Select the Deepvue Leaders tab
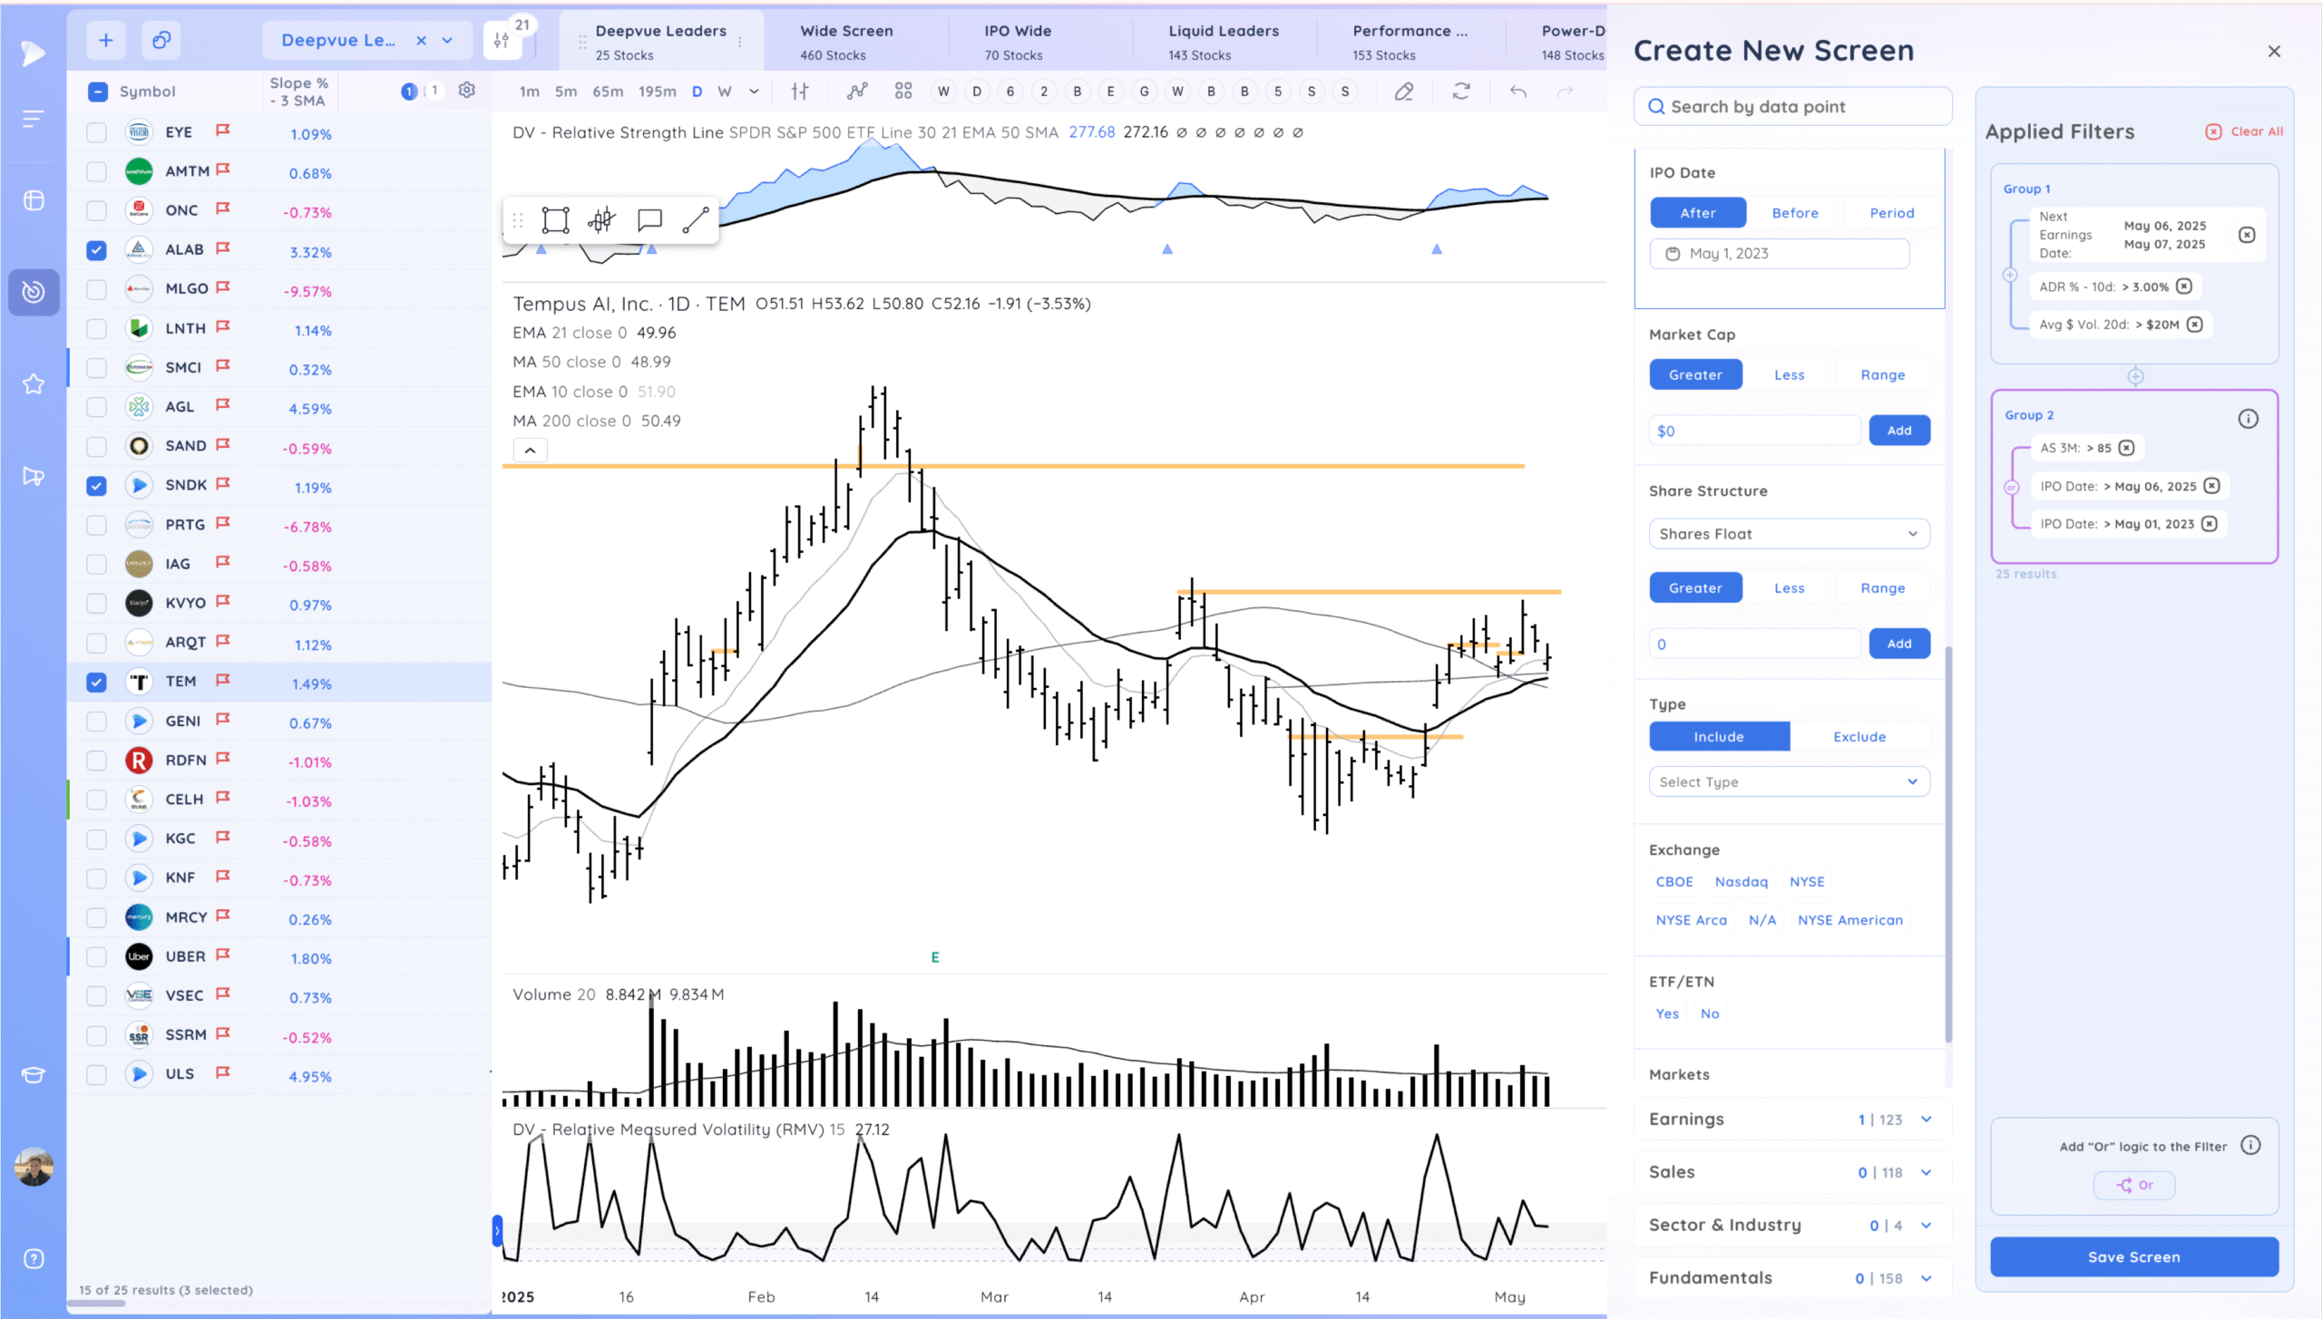The width and height of the screenshot is (2322, 1319). [x=661, y=42]
